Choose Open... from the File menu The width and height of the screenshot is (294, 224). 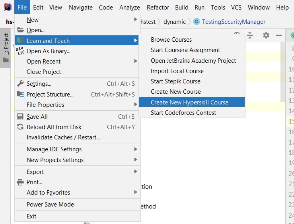coord(78,30)
